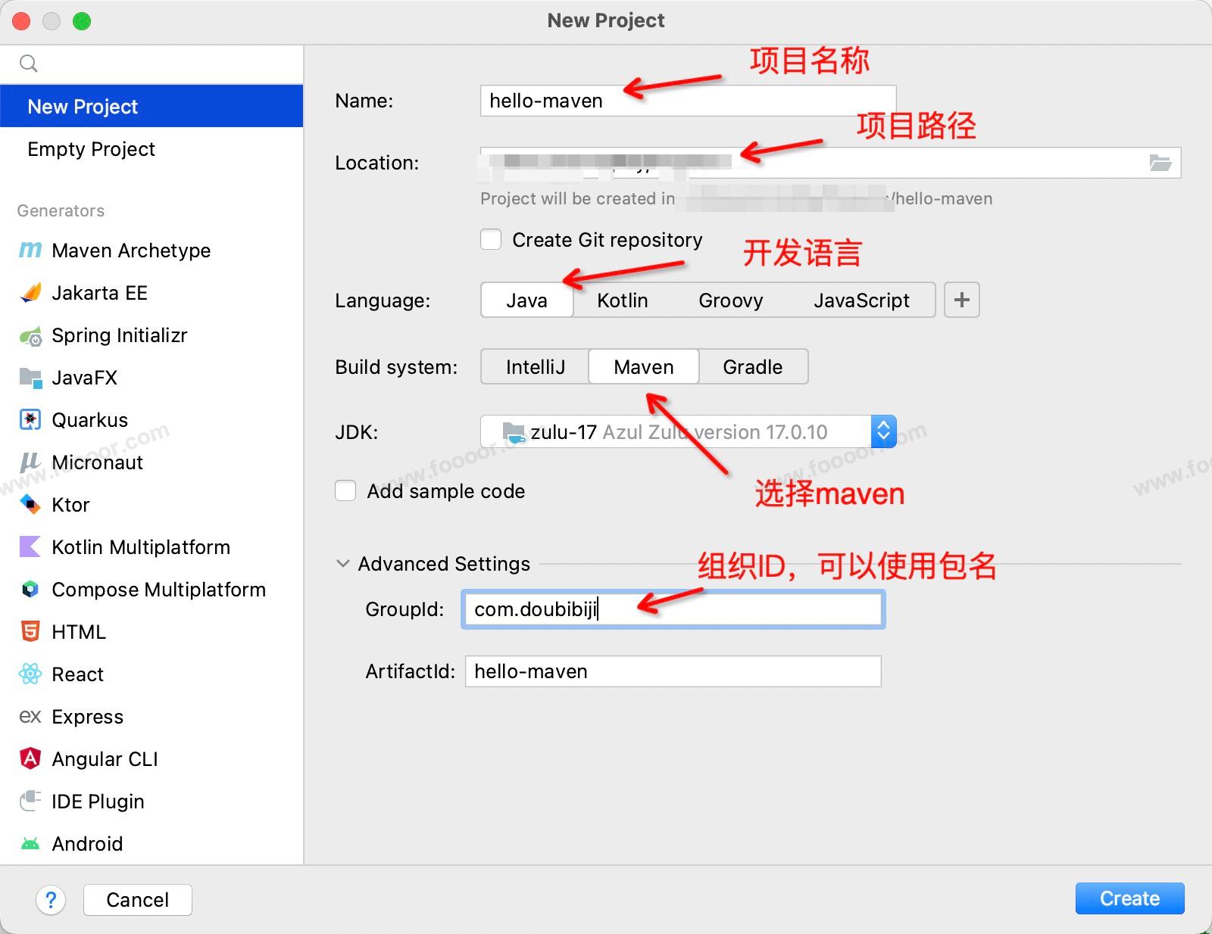Click the HTML5 generator icon

[30, 632]
